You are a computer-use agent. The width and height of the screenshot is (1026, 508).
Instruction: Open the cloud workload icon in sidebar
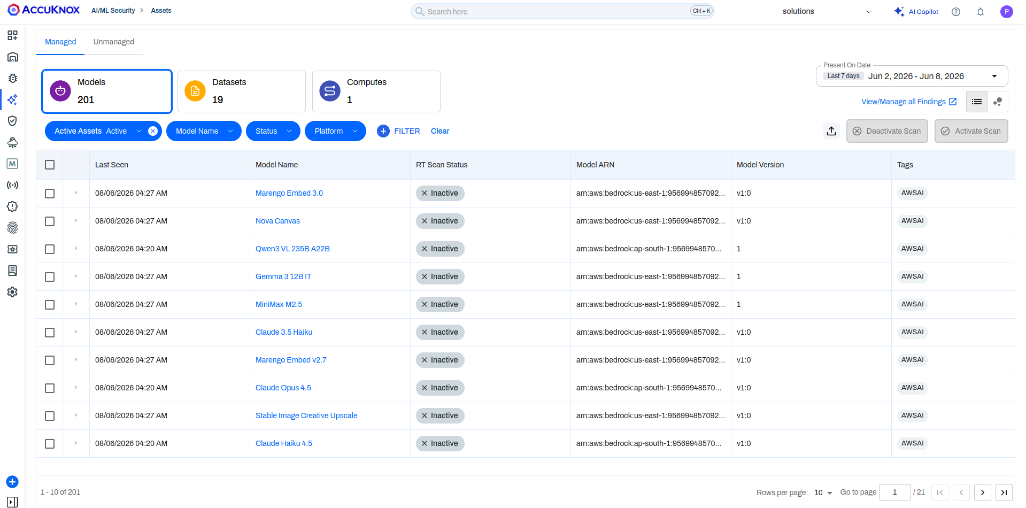[x=12, y=142]
